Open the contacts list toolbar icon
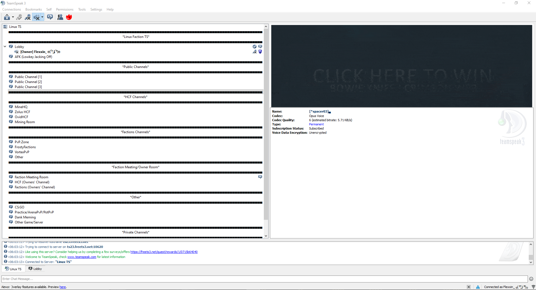This screenshot has width=536, height=290. [x=60, y=17]
